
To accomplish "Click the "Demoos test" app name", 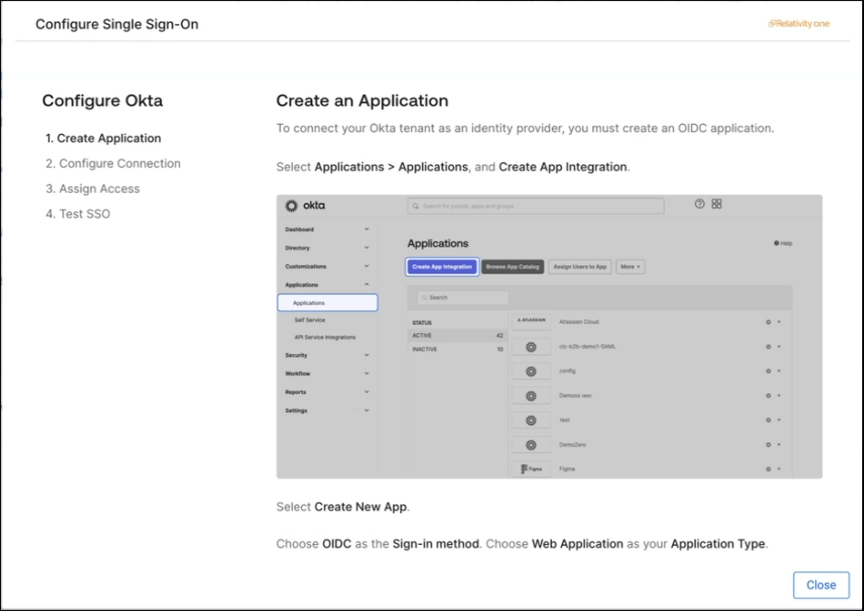I will click(576, 395).
